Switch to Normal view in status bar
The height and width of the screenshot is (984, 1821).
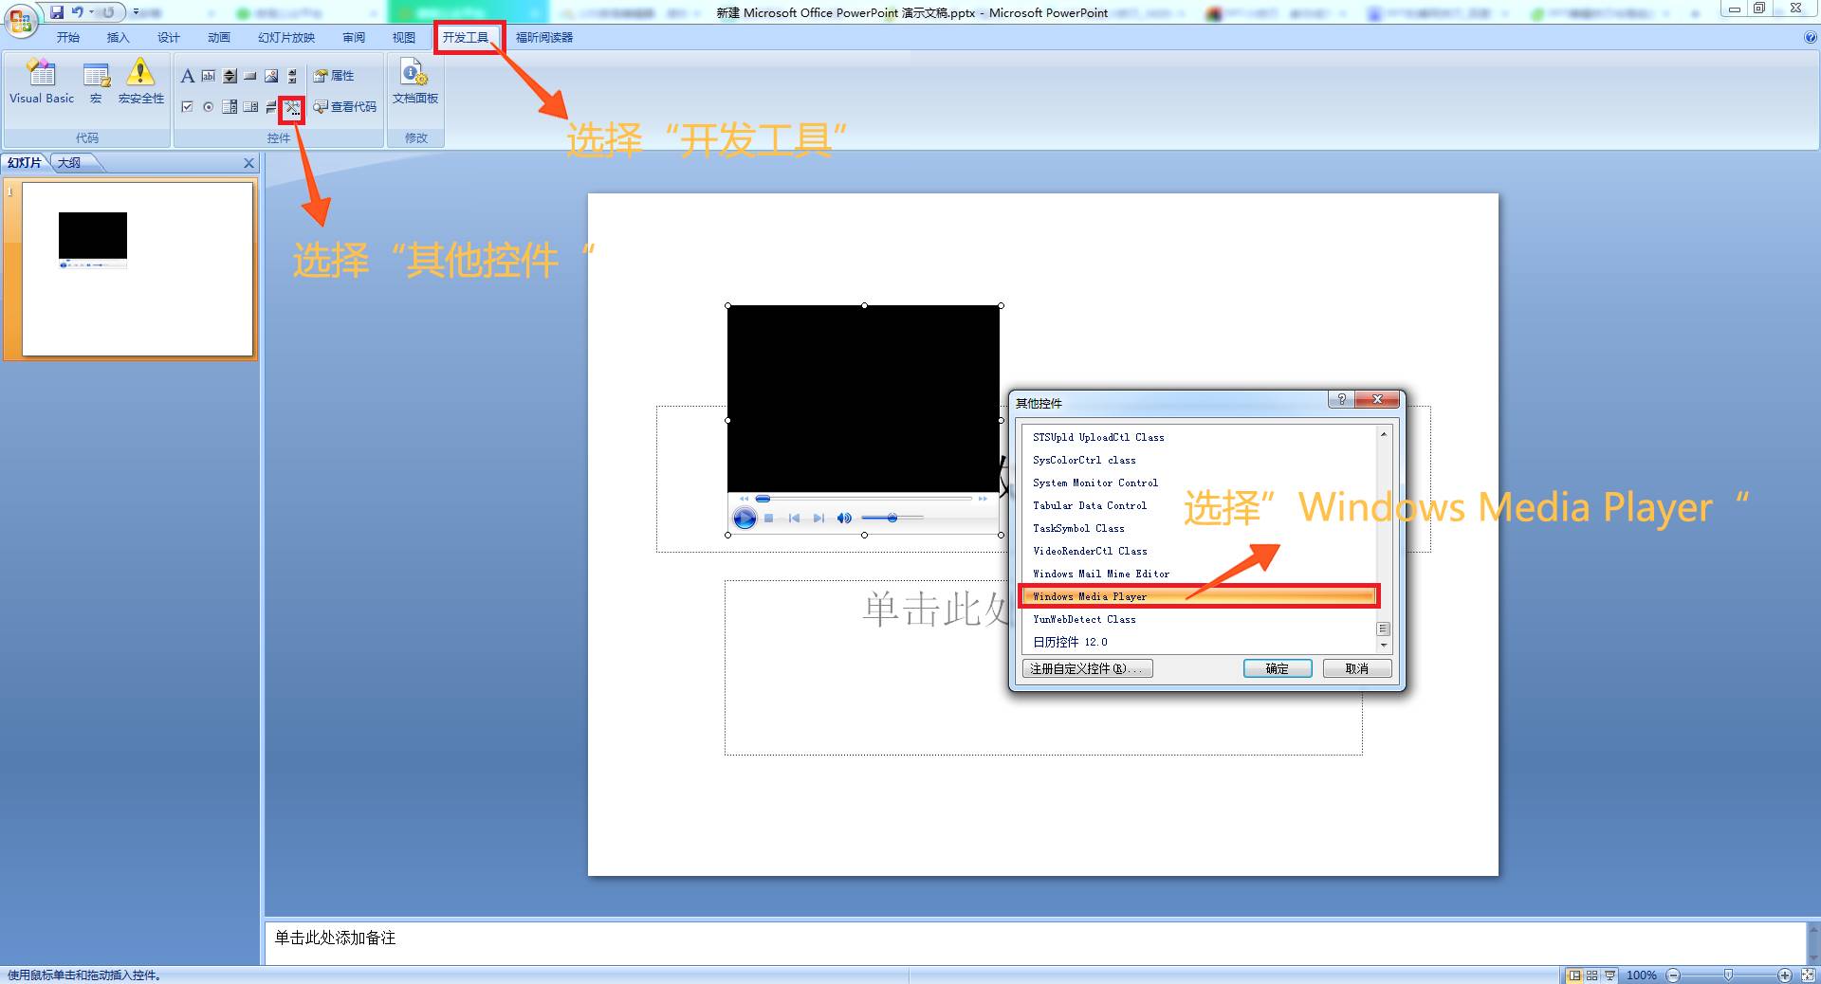pyautogui.click(x=1575, y=975)
